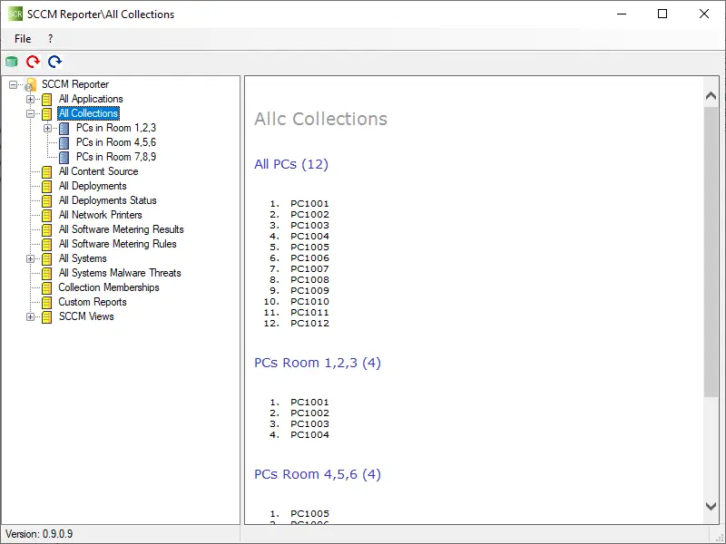The height and width of the screenshot is (544, 726).
Task: Click the PCs Room 1,2,3 (4) heading
Action: coord(318,363)
